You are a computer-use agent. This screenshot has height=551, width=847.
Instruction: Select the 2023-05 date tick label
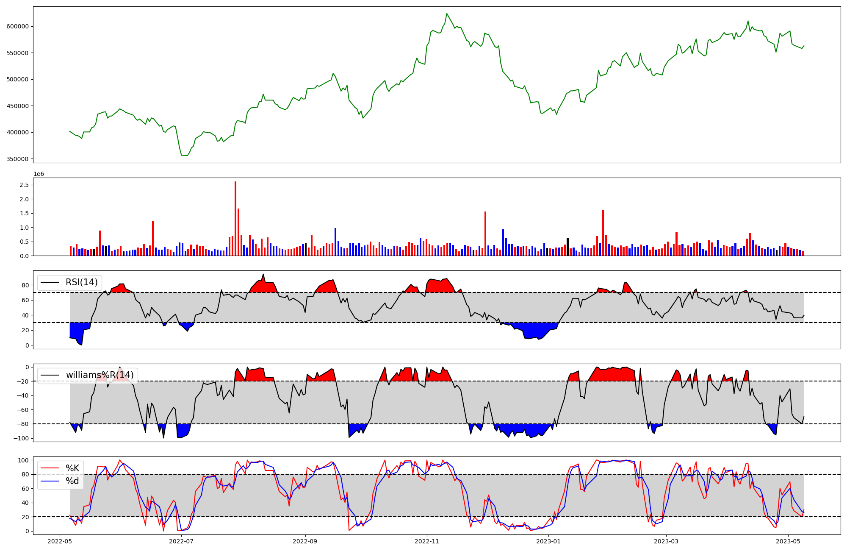[788, 541]
